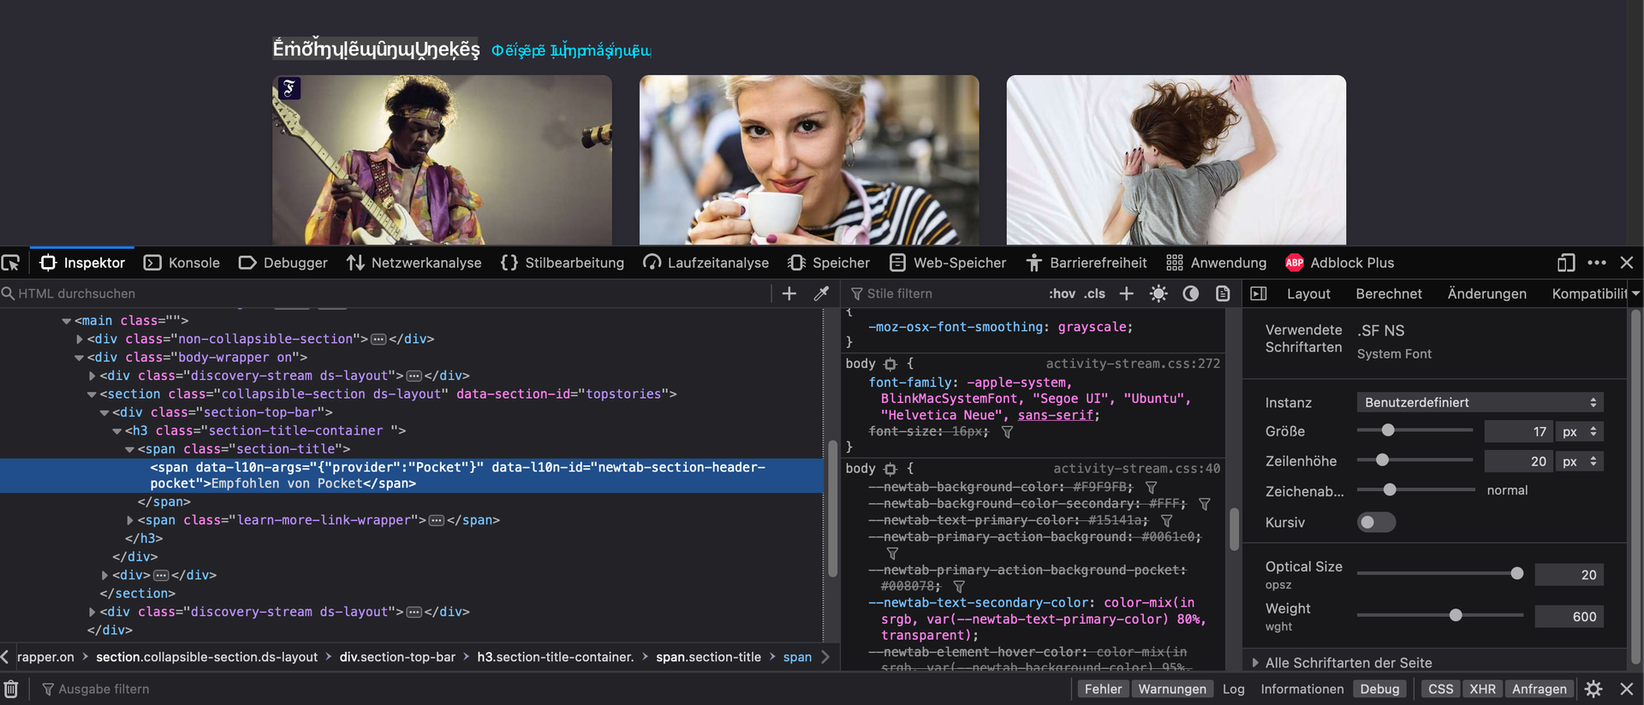Open console settings gear icon

(x=1593, y=689)
